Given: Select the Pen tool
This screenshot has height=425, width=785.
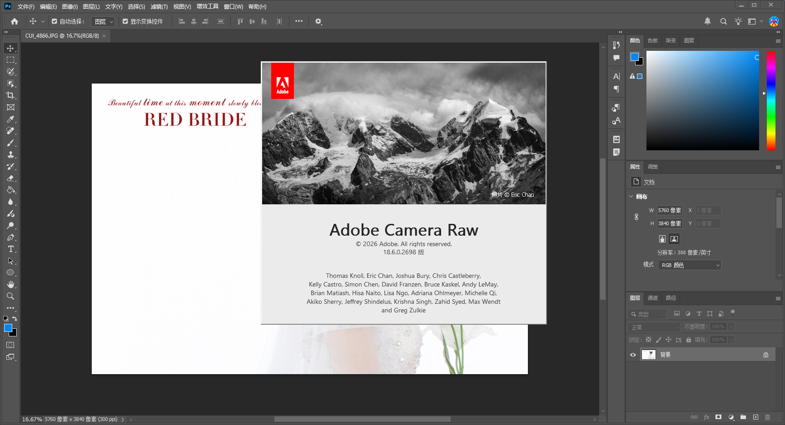Looking at the screenshot, I should tap(10, 237).
